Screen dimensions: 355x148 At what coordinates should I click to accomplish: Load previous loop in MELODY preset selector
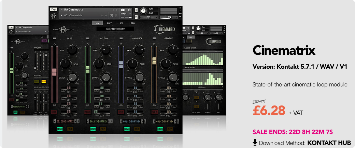[88, 121]
